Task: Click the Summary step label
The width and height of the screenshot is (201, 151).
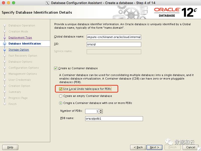Action: click(x=15, y=92)
